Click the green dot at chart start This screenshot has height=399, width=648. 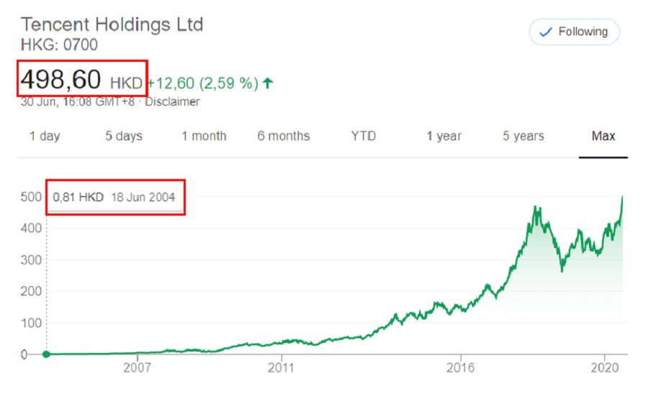click(47, 354)
